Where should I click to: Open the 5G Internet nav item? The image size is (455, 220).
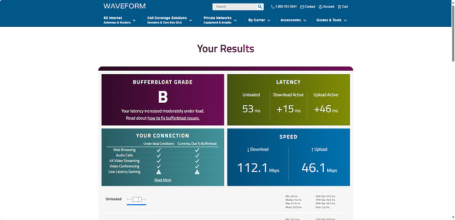coord(117,20)
